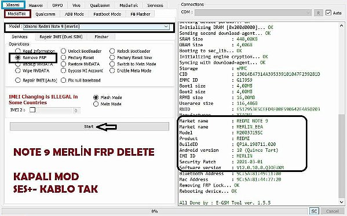The height and width of the screenshot is (216, 347).
Task: Select Repair IMEI (Auto) operation
Action: [36, 80]
